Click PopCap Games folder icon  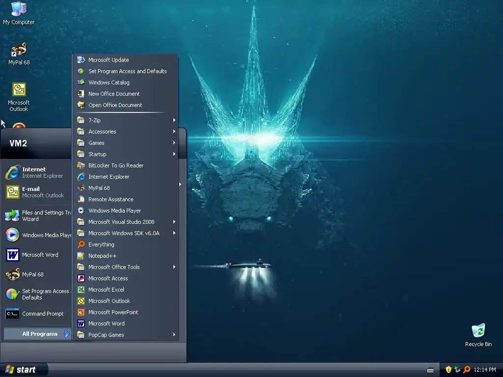(x=81, y=335)
